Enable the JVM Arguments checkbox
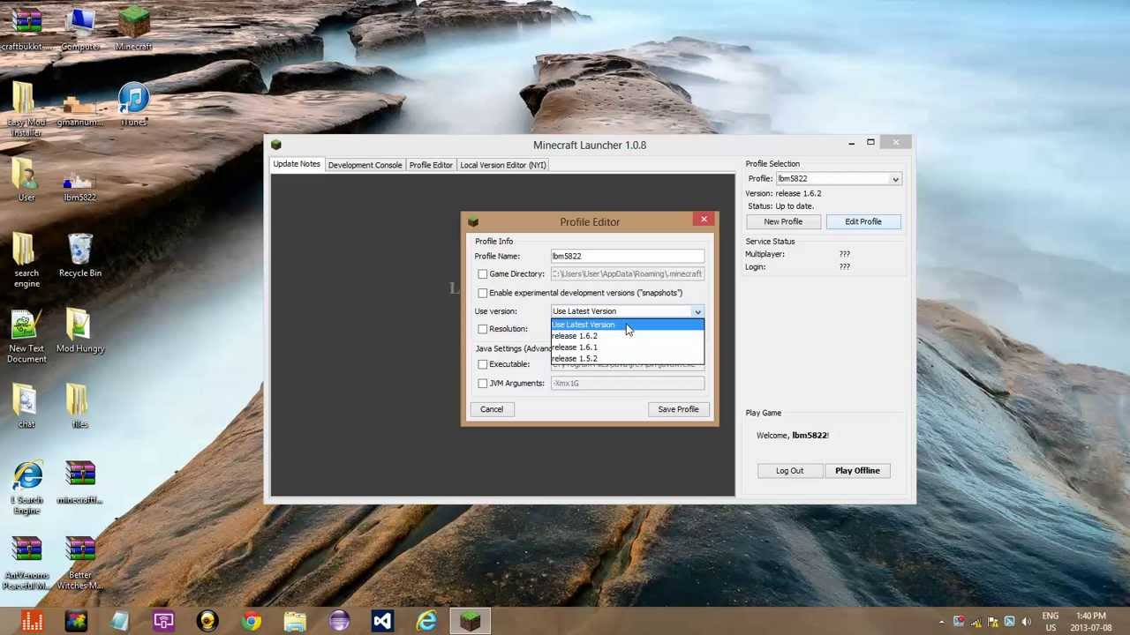Viewport: 1130px width, 635px height. [x=483, y=384]
